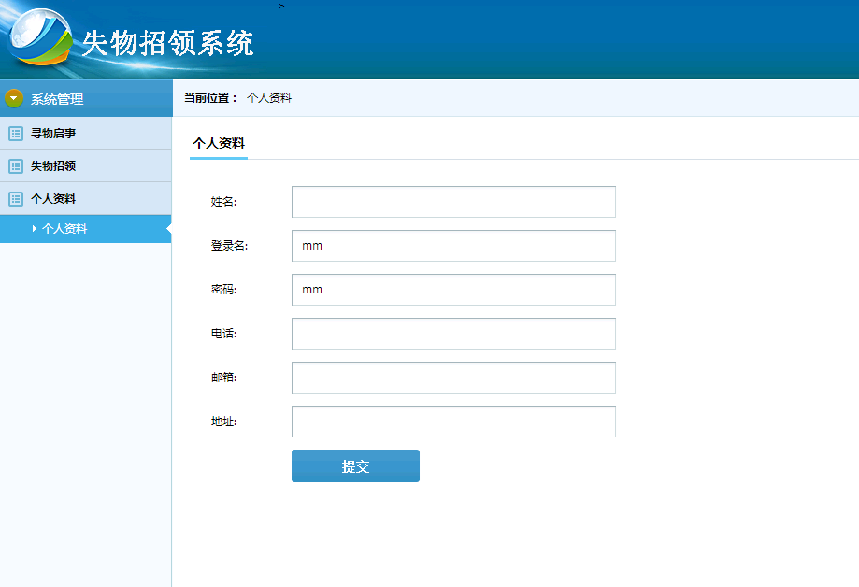Focus the 姓名 input field
This screenshot has width=859, height=587.
[x=453, y=202]
